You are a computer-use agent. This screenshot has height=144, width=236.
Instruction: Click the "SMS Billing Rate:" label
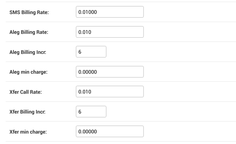29,12
